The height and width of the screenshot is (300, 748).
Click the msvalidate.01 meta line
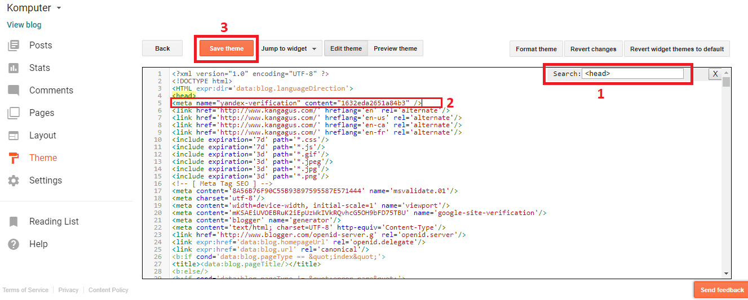(315, 191)
